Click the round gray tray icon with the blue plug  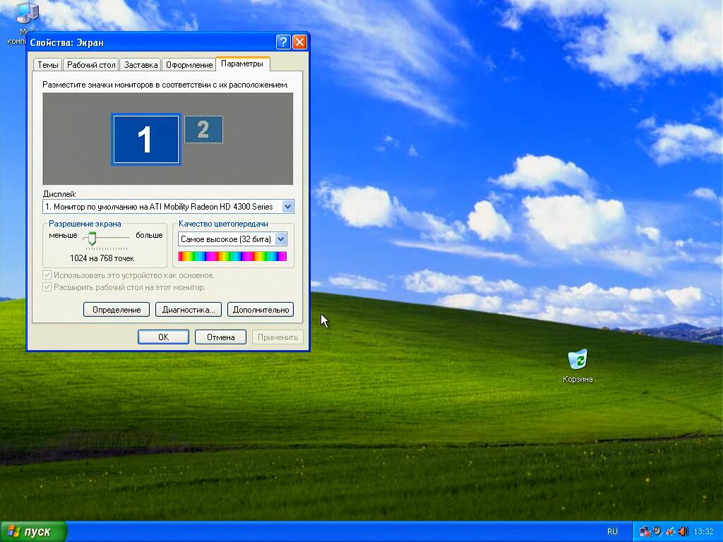coord(657,531)
